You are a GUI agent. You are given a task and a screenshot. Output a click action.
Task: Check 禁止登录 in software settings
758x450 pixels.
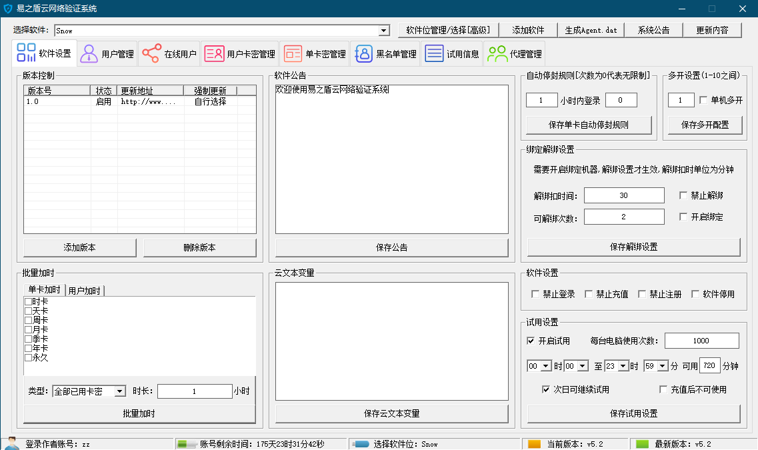point(535,294)
